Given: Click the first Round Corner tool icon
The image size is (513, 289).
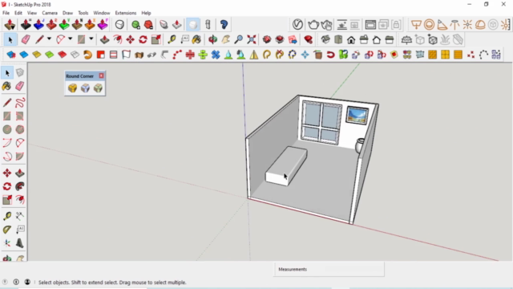Looking at the screenshot, I should [x=72, y=88].
